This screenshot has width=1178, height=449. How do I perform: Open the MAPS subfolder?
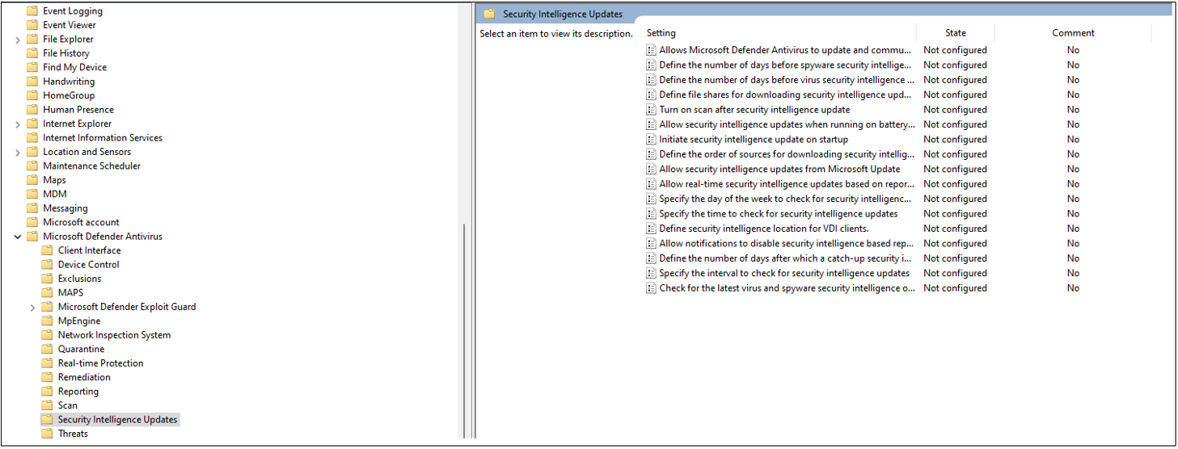point(70,293)
